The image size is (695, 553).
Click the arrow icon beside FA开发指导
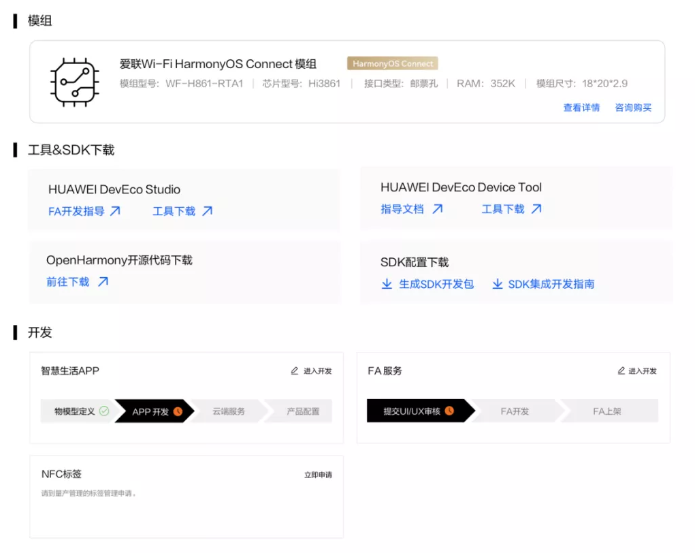116,211
